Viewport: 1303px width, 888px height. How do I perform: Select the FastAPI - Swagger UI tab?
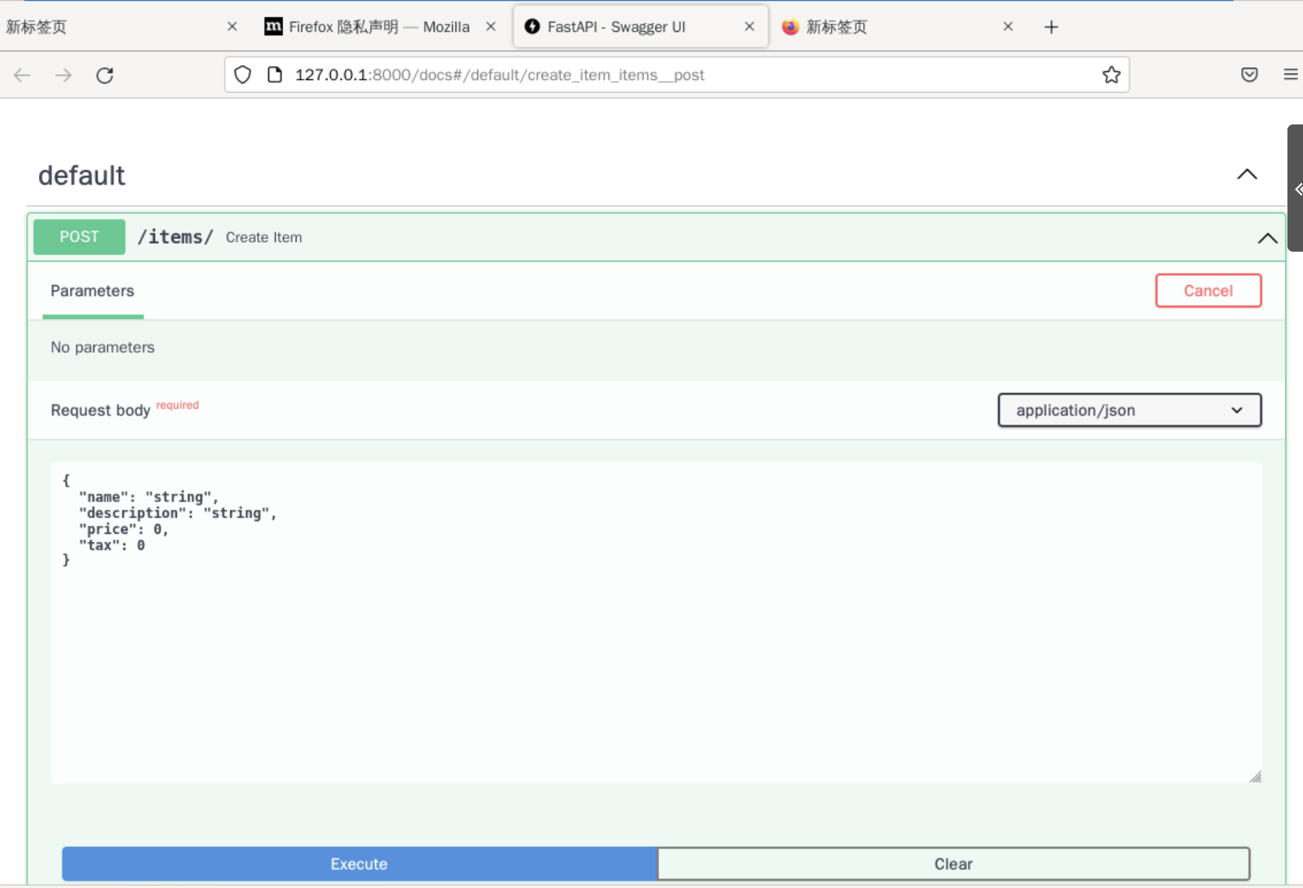(x=640, y=27)
